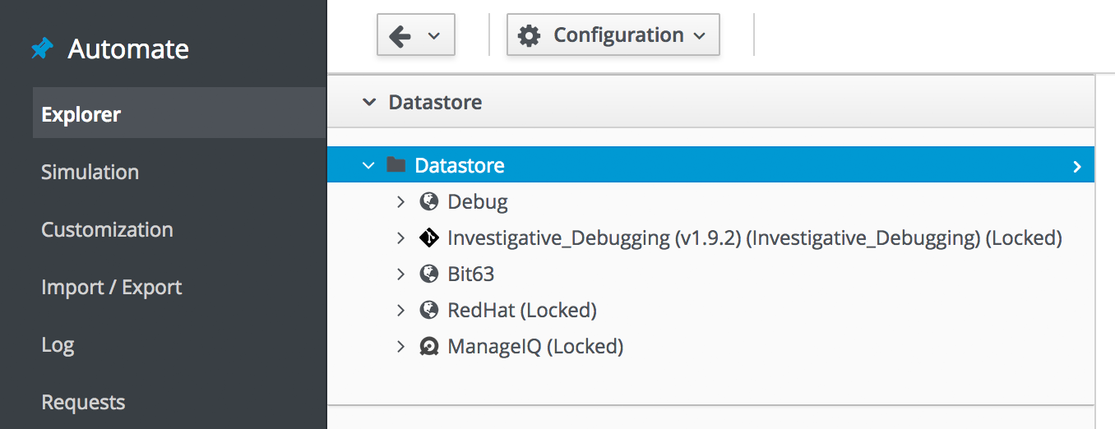Click the ManageIQ domain logo icon
The image size is (1115, 429).
(x=428, y=347)
